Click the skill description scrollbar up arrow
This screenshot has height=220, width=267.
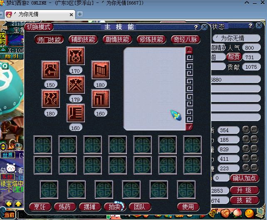(x=189, y=50)
